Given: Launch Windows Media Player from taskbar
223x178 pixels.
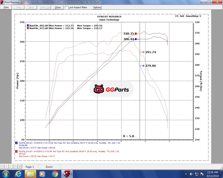Looking at the screenshot, I should tap(42, 174).
